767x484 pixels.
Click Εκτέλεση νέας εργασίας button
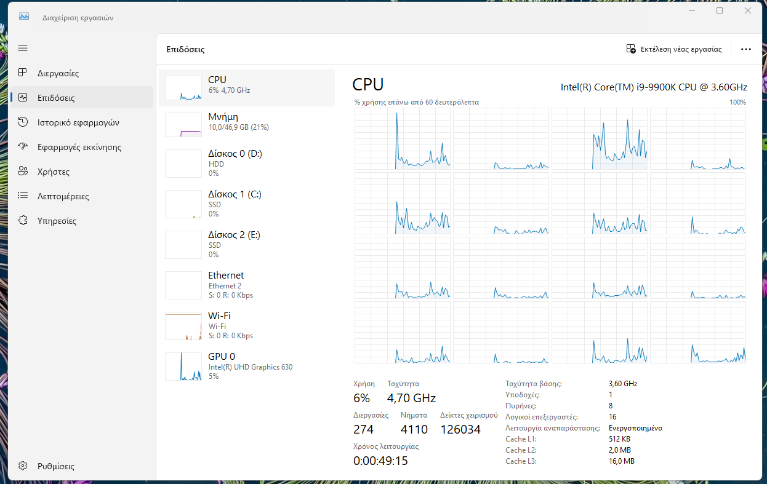click(674, 49)
